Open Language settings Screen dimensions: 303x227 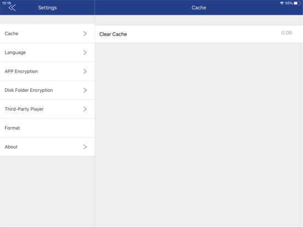tap(47, 53)
